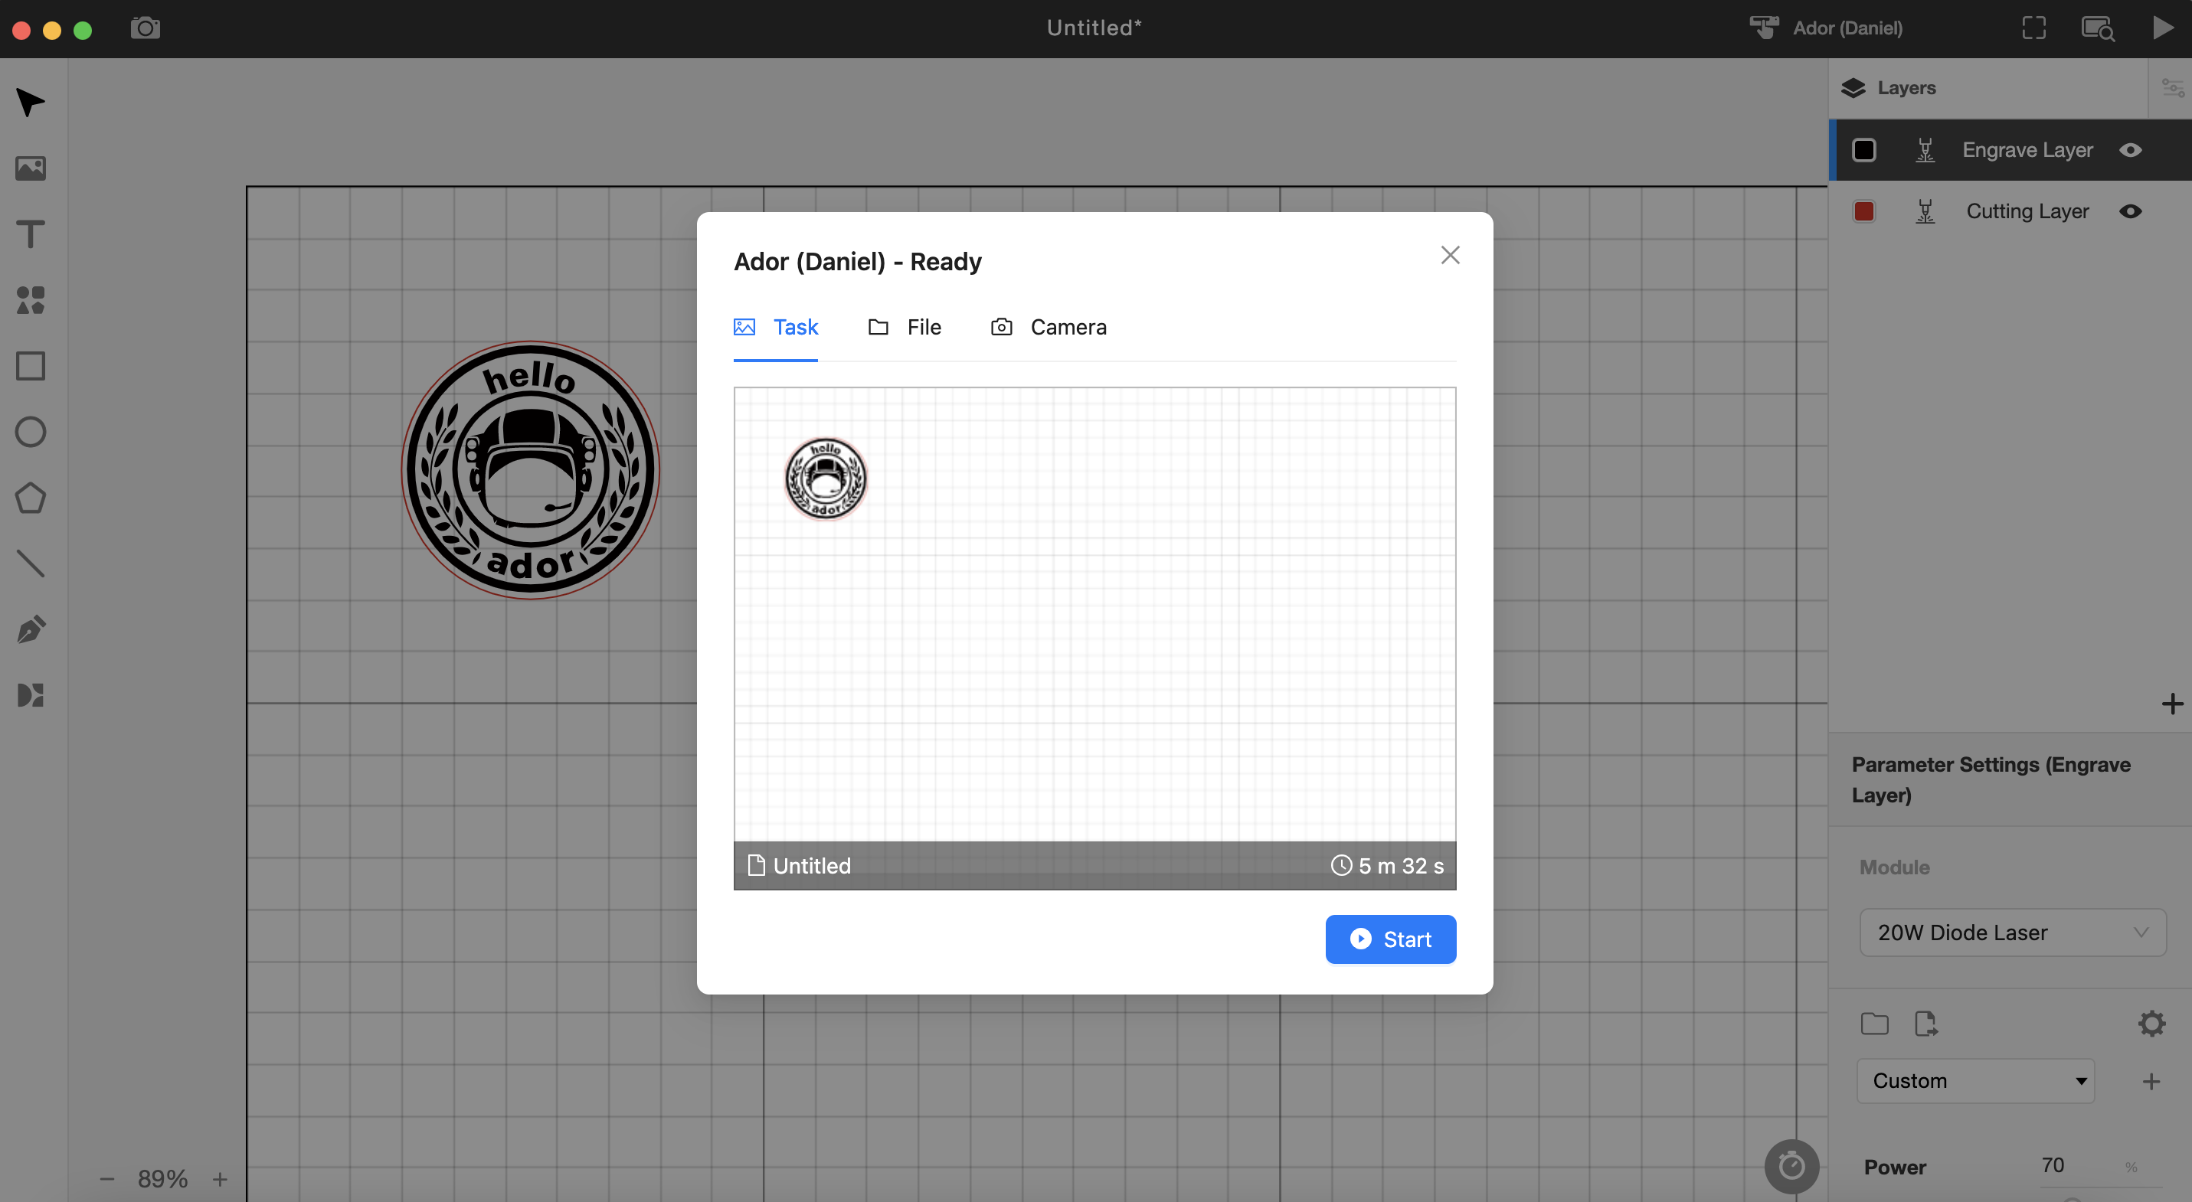
Task: Choose the Polygon shape tool
Action: (x=31, y=498)
